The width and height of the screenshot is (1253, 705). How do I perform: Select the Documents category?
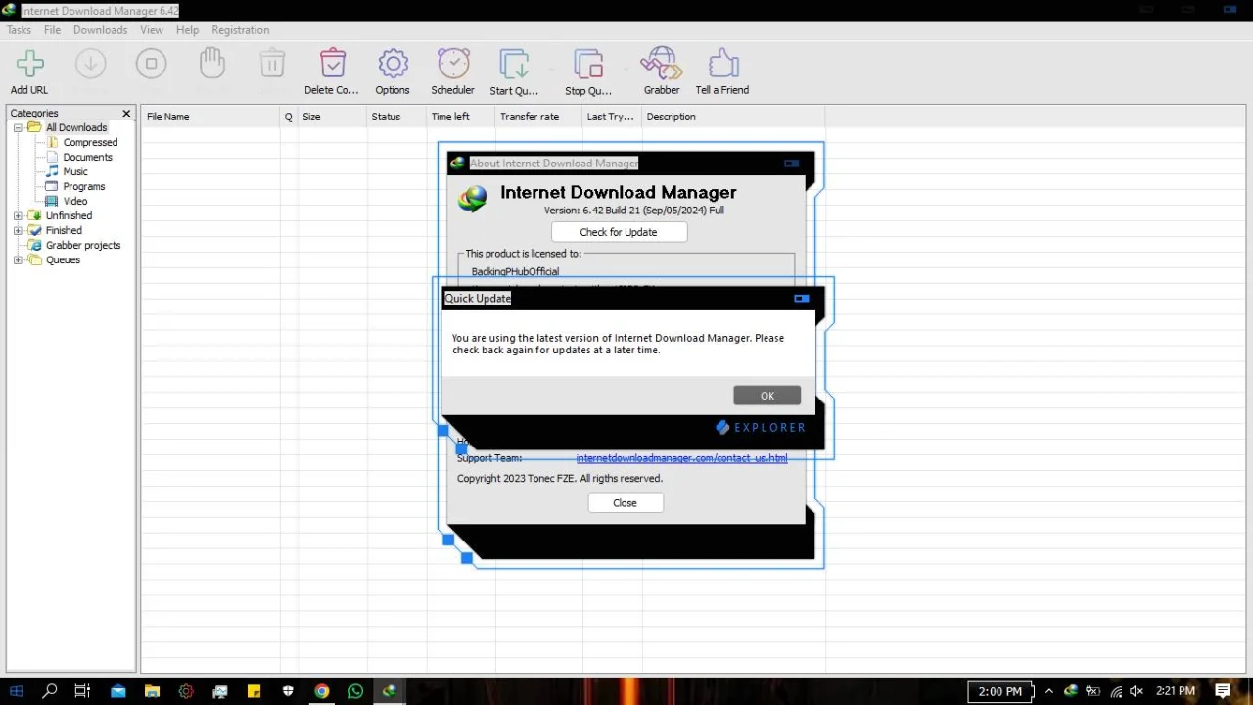coord(87,158)
